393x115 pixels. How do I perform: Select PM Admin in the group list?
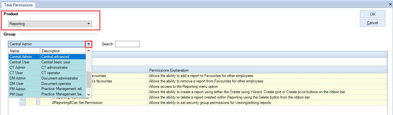pos(47,89)
